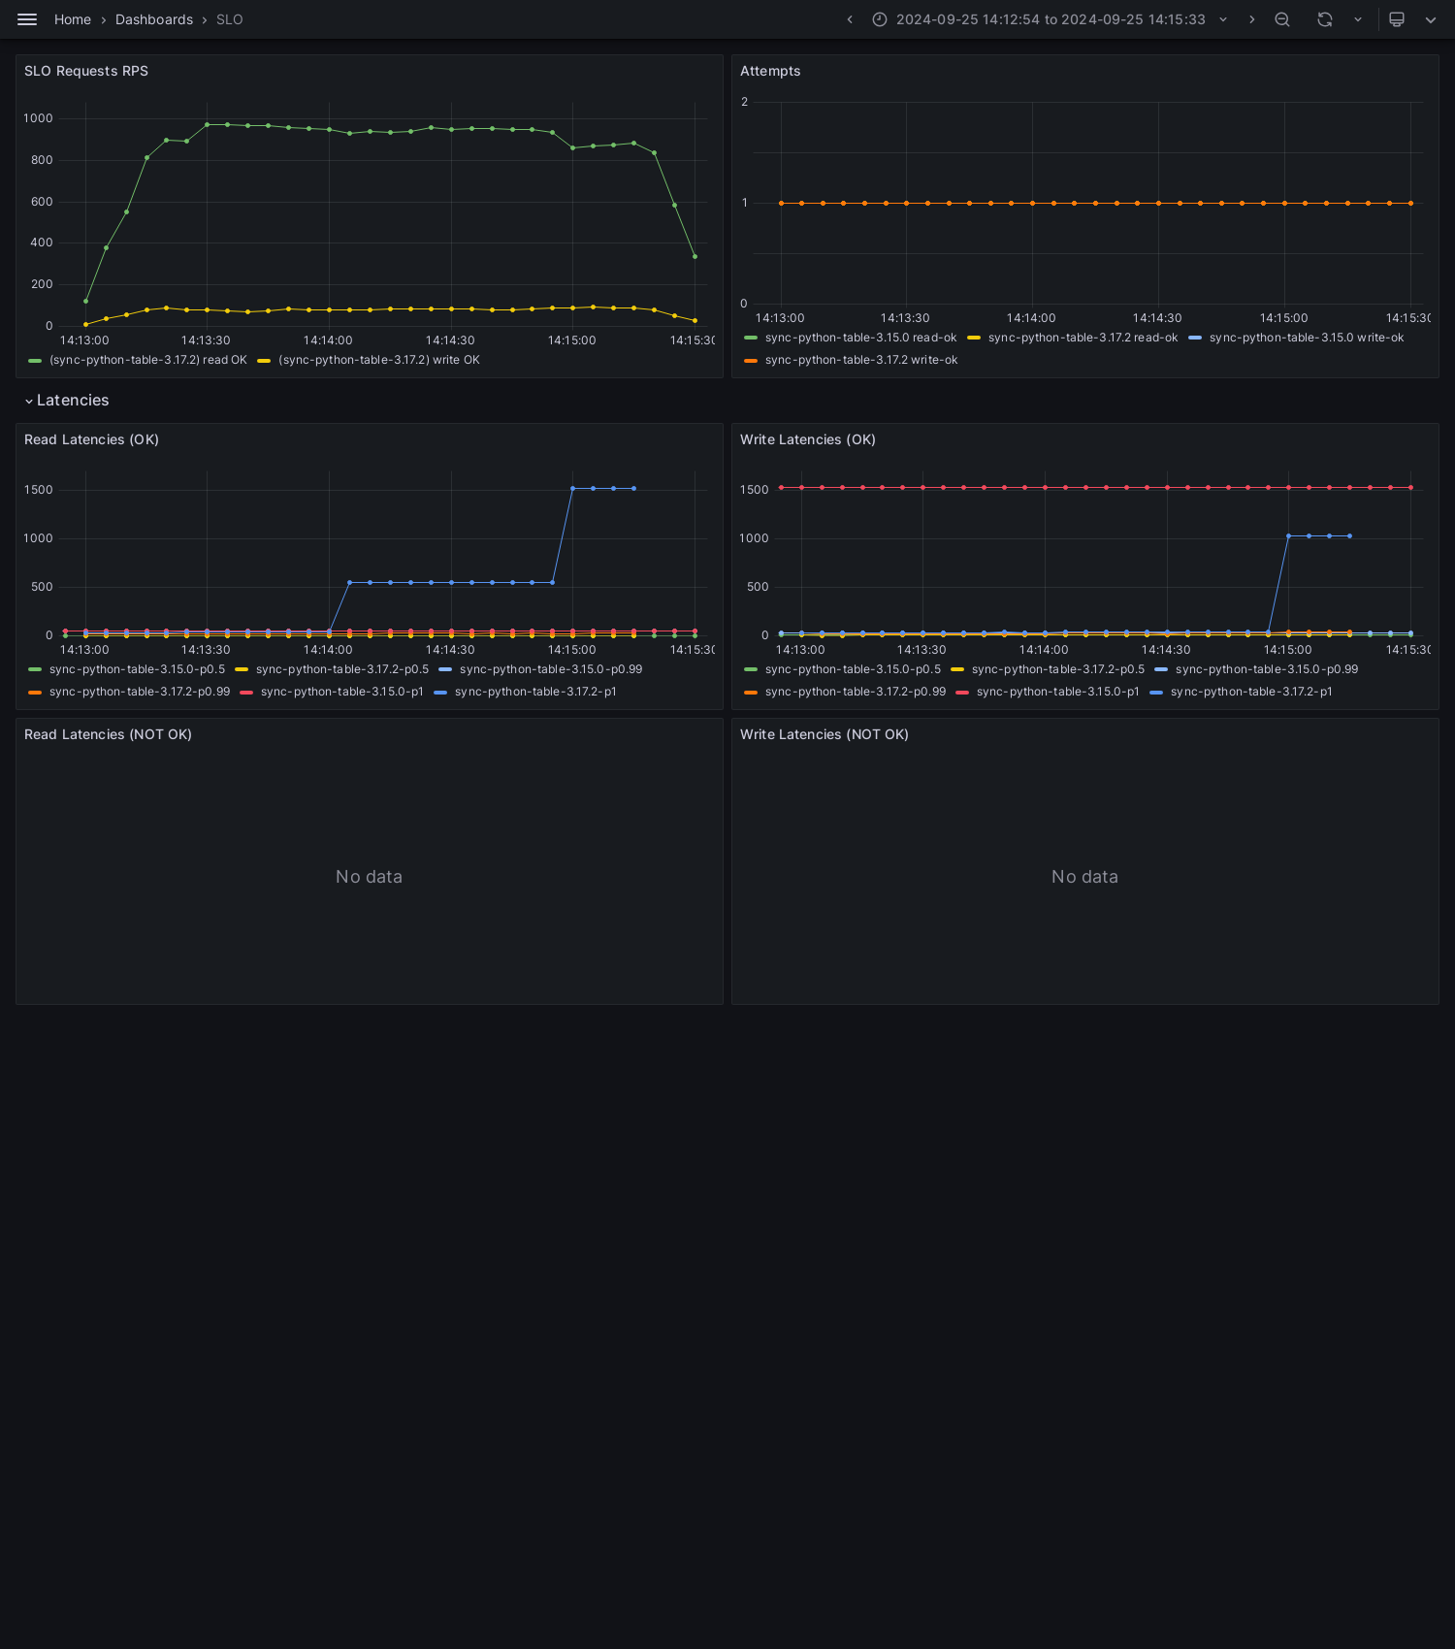The width and height of the screenshot is (1455, 1649).
Task: Click 3.17.2-p0.99 label in Read Latencies legend
Action: [x=140, y=692]
